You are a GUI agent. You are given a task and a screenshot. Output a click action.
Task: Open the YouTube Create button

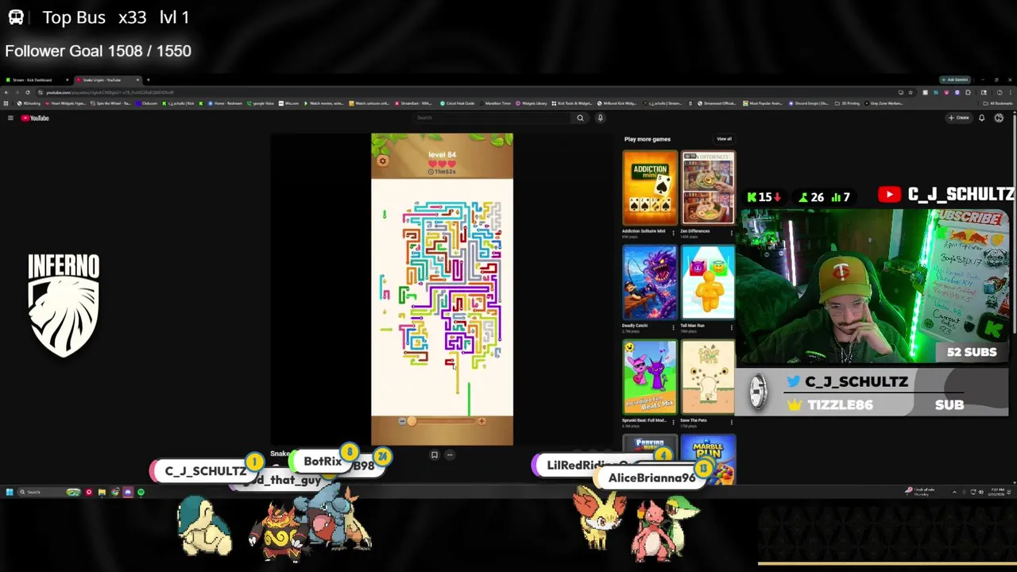coord(959,118)
